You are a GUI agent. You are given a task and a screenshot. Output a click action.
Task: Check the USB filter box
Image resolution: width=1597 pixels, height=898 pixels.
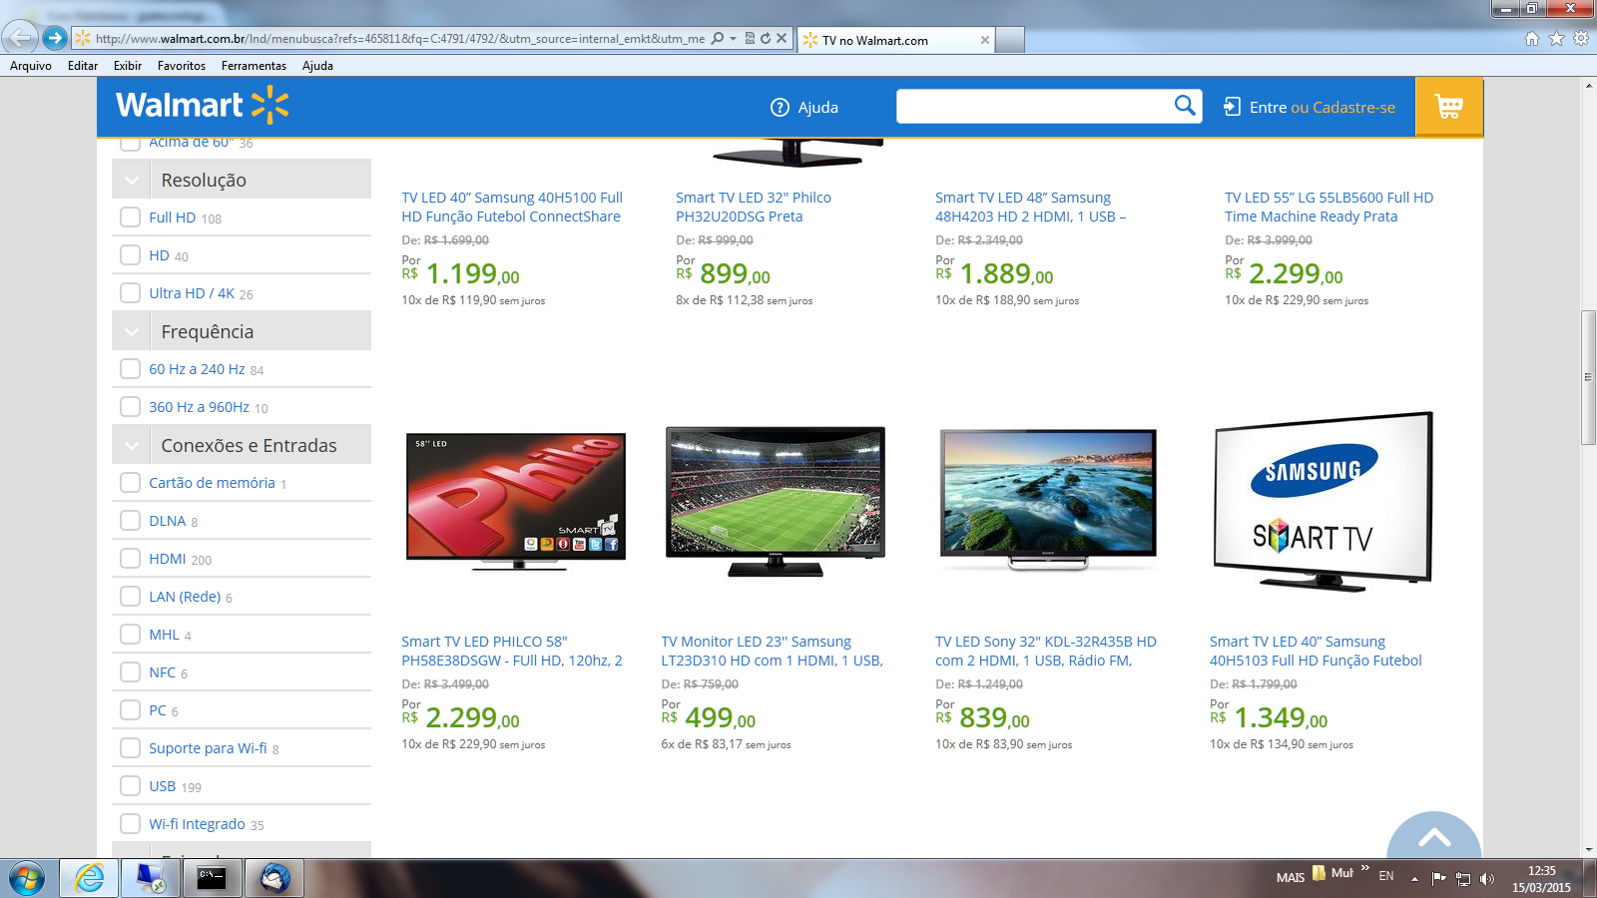click(130, 786)
